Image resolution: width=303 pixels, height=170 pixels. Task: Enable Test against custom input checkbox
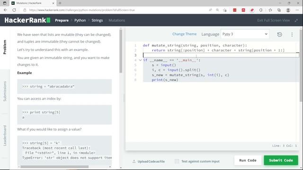coord(177,161)
